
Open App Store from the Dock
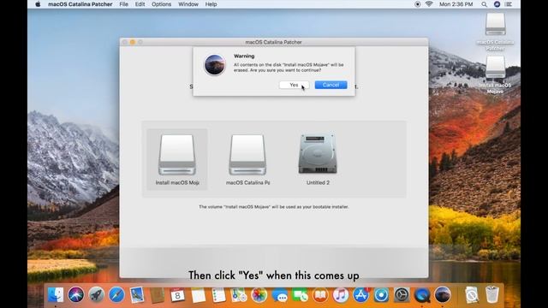(x=360, y=295)
